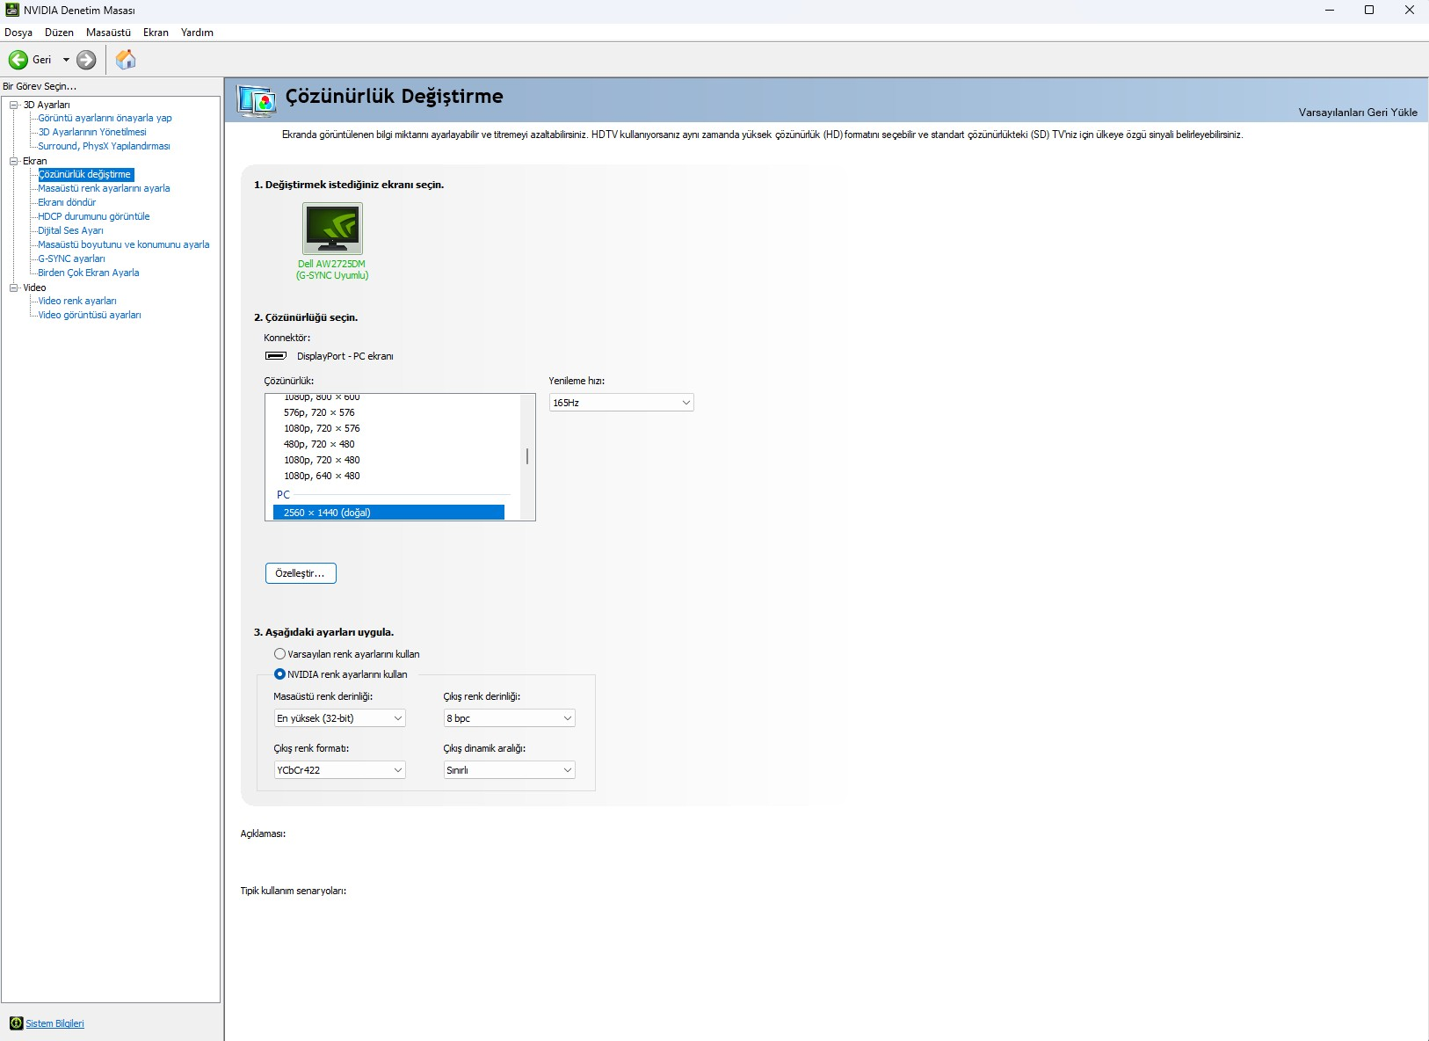Open Birden Çok Ekran Ayarla

[x=88, y=273]
